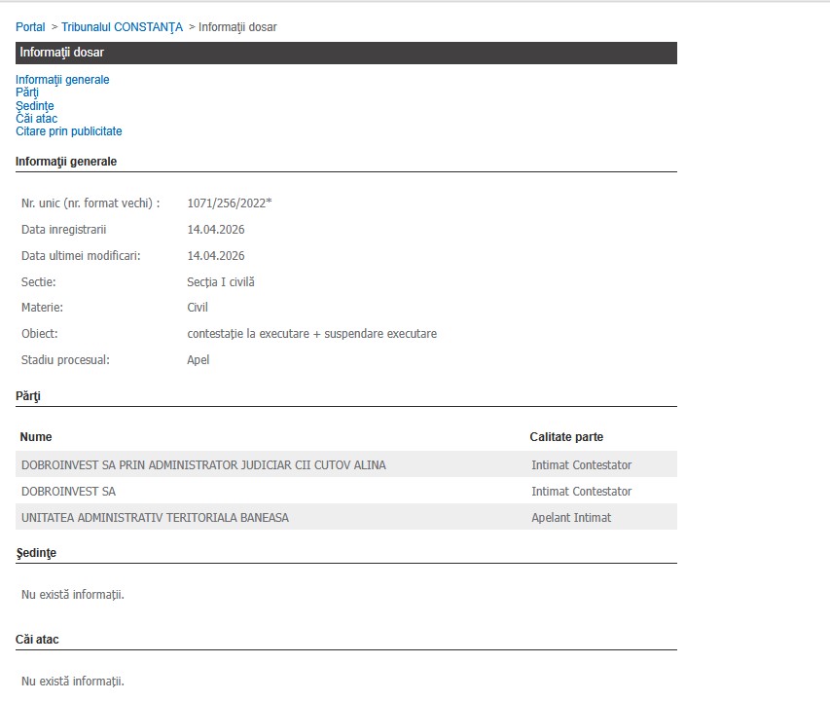Click the Calitate parte column header
Viewport: 830px width, 701px height.
point(566,437)
